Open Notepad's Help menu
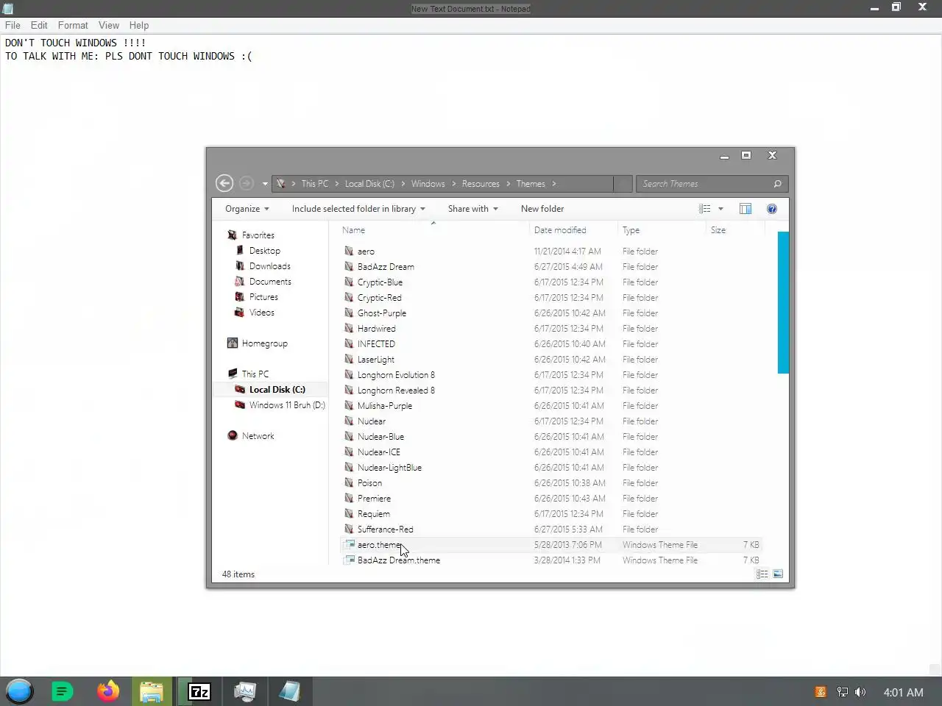942x706 pixels. [x=139, y=25]
